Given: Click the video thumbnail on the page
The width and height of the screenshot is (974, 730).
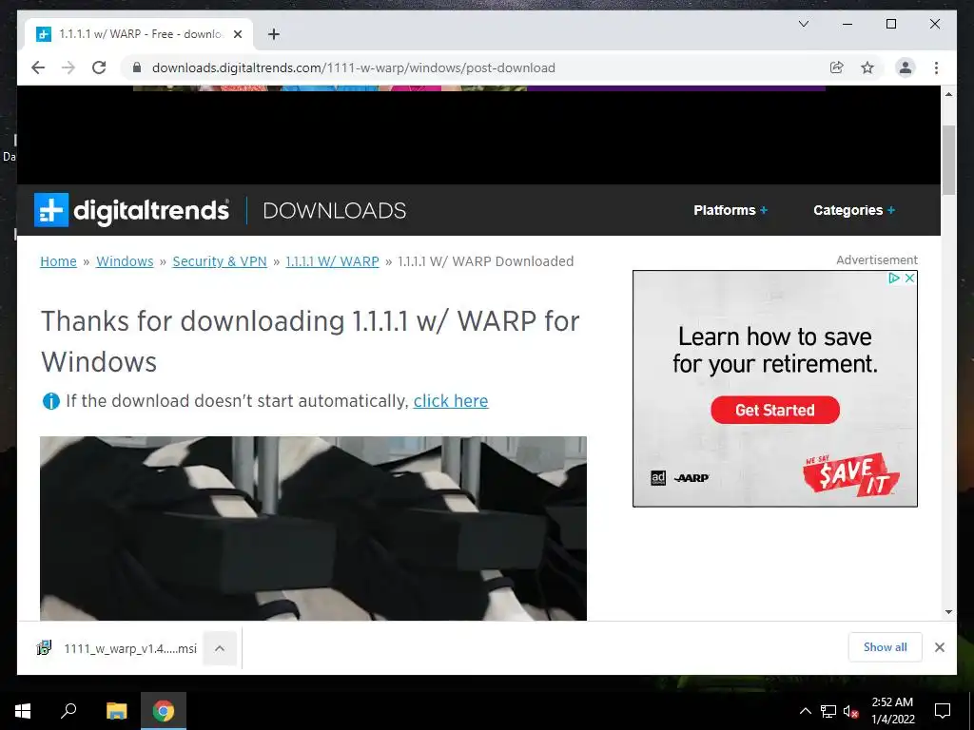Looking at the screenshot, I should click(313, 528).
